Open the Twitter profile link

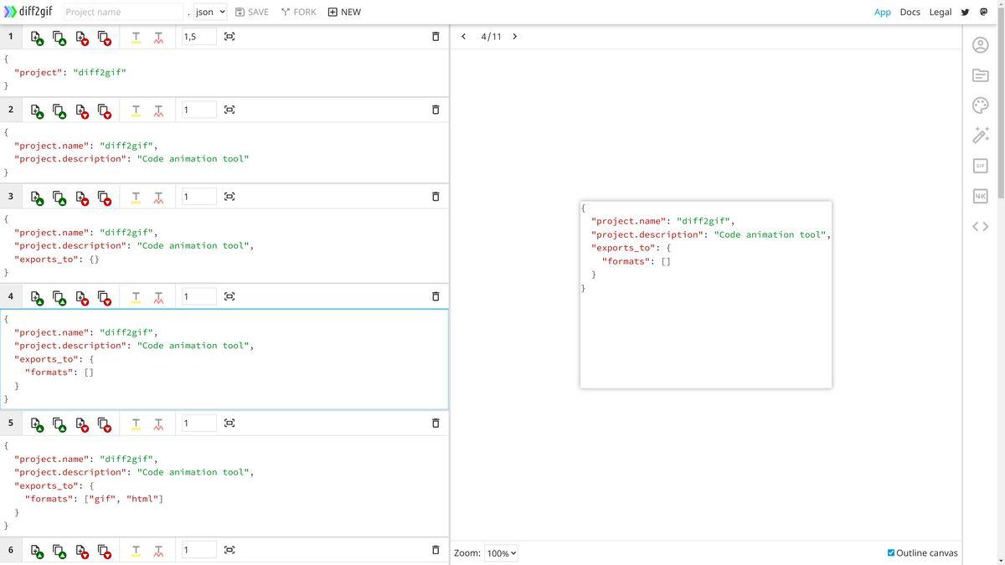[x=965, y=12]
